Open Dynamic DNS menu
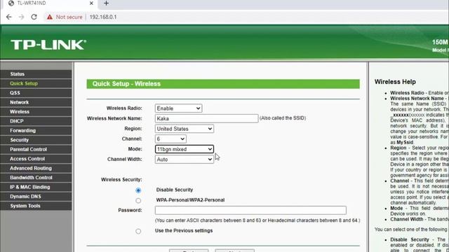Viewport: 449px width, 252px height. [x=36, y=197]
